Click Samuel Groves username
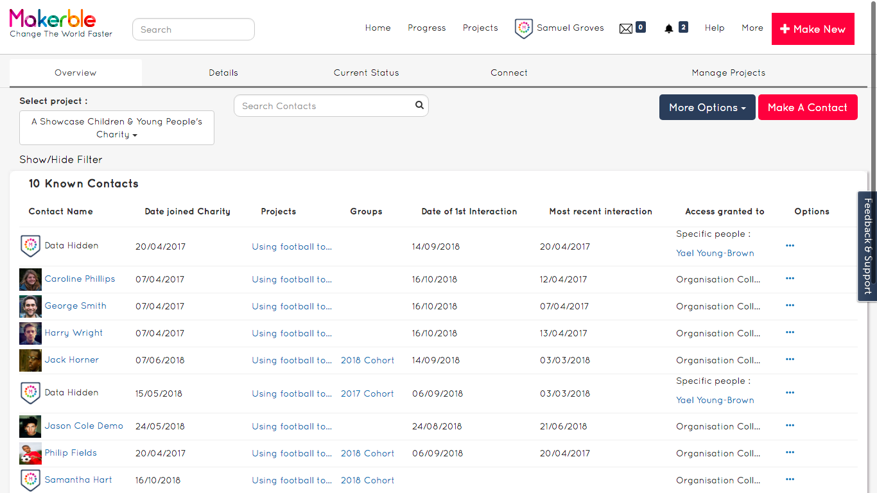 coord(570,28)
